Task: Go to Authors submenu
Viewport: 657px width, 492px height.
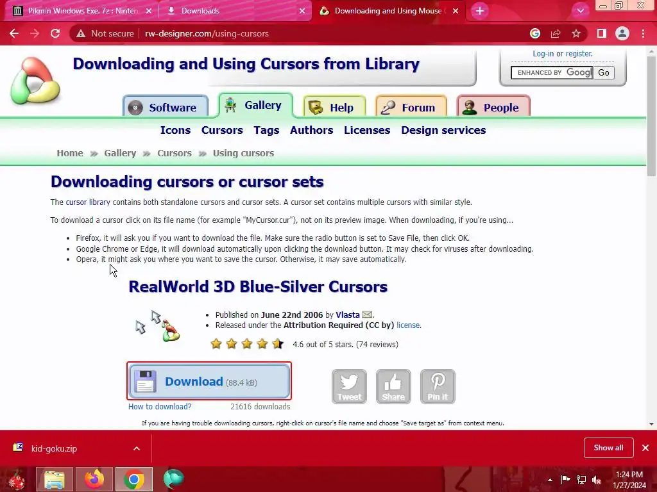Action: point(311,130)
